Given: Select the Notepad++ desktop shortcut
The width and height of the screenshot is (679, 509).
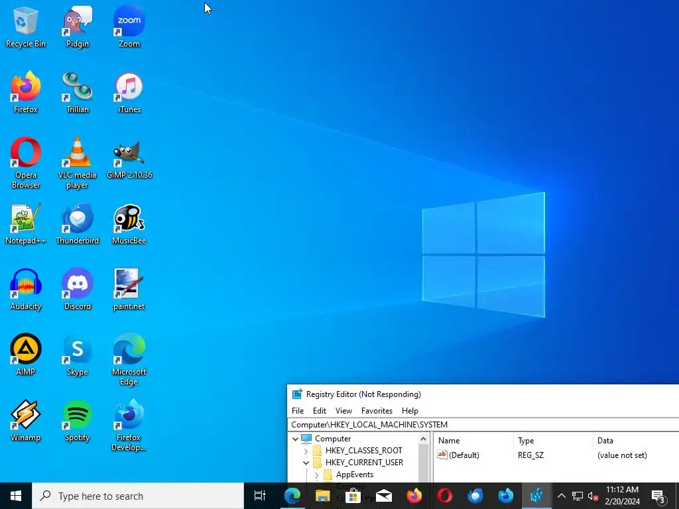Looking at the screenshot, I should coord(26,224).
